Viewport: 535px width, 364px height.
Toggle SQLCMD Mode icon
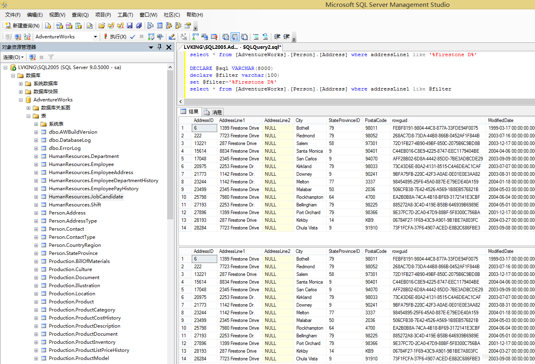tap(214, 37)
